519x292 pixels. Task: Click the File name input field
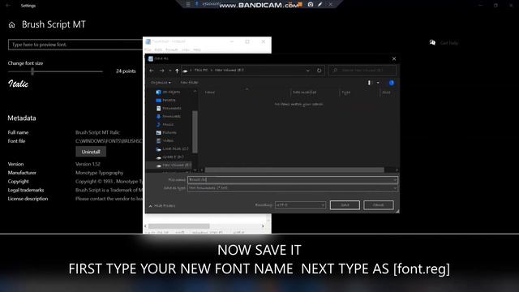292,180
